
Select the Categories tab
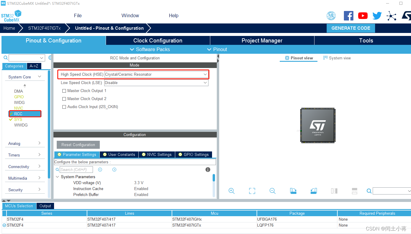[14, 66]
